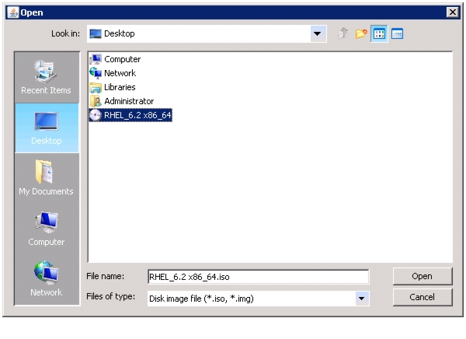This screenshot has width=466, height=339.
Task: Open Network in the left sidebar
Action: (x=47, y=279)
